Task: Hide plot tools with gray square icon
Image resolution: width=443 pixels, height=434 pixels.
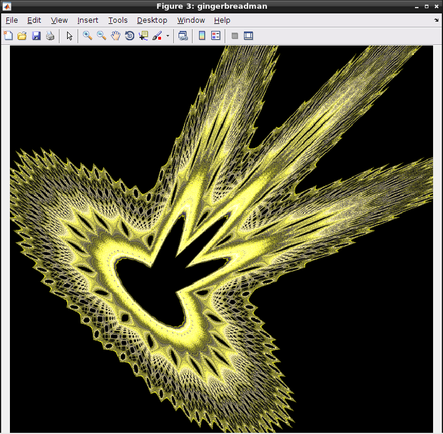Action: click(x=235, y=36)
